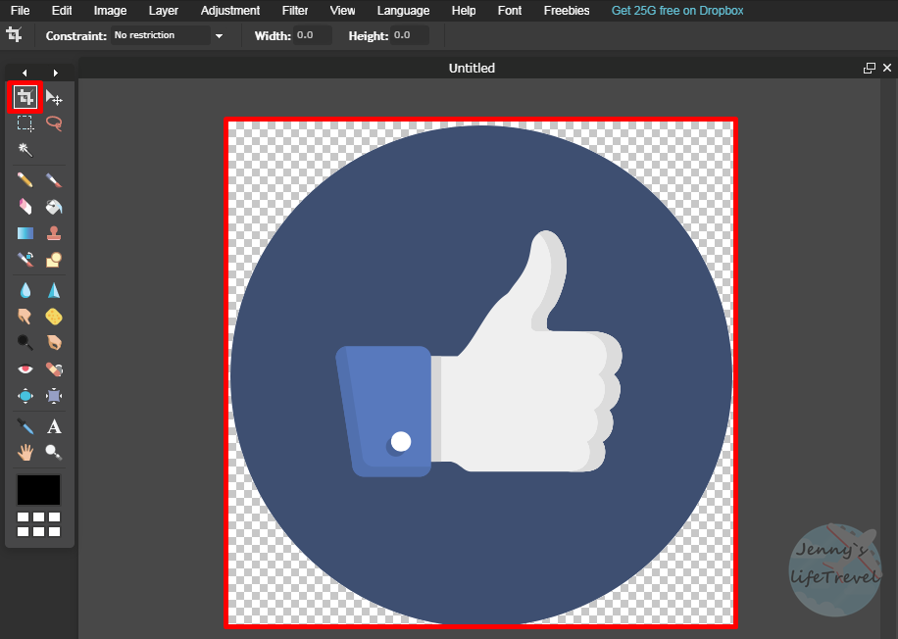Select the Color Replace tool
The image size is (898, 639).
click(x=25, y=260)
